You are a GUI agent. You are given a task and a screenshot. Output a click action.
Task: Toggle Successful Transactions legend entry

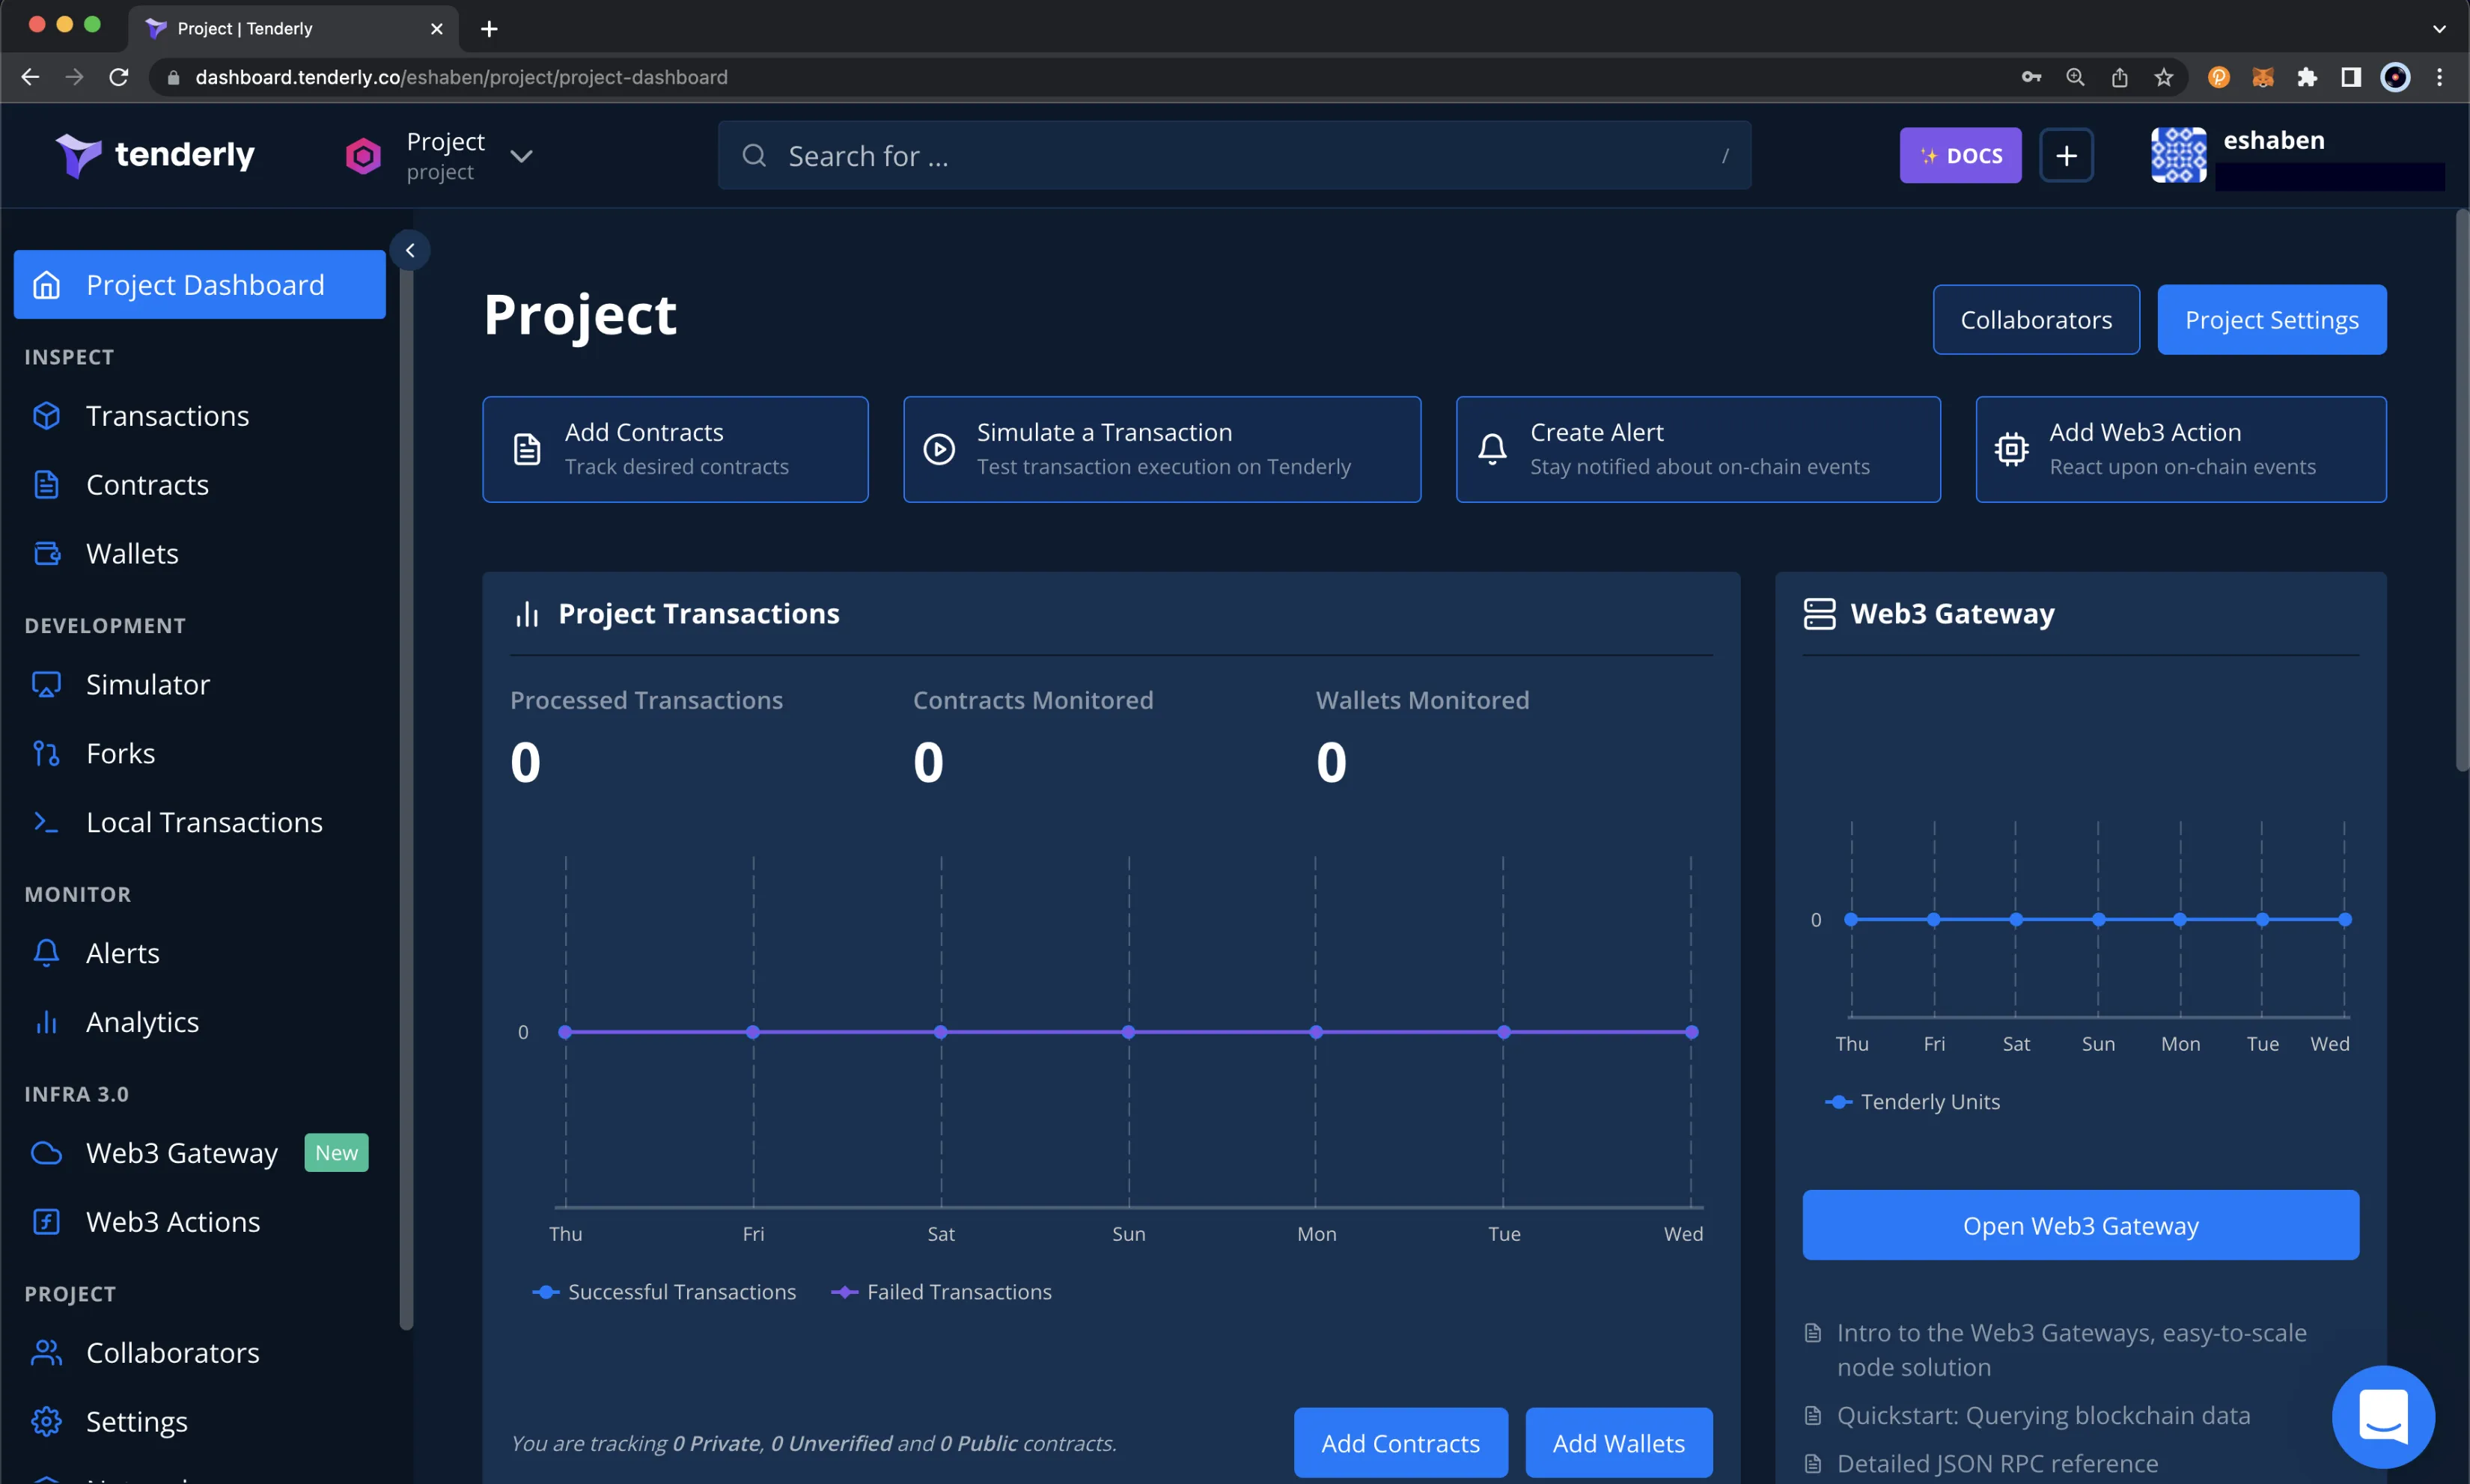click(664, 1292)
